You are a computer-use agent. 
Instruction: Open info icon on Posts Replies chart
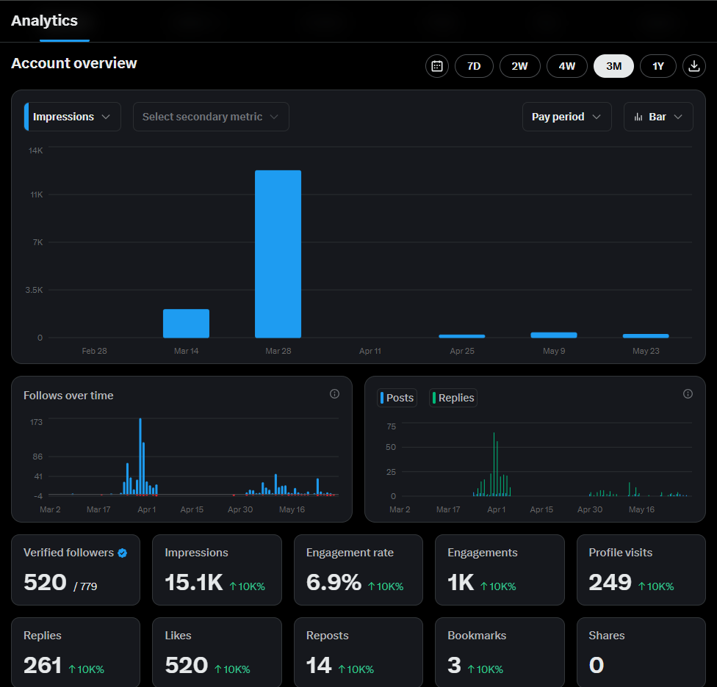tap(688, 393)
